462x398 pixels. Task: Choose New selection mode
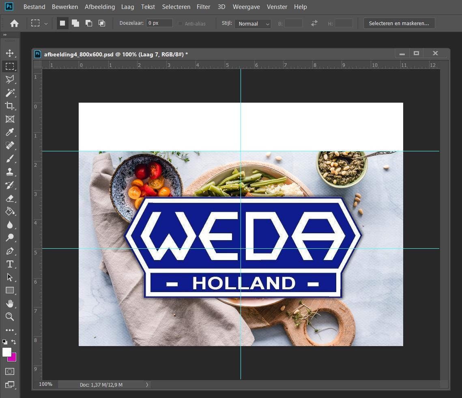[62, 23]
